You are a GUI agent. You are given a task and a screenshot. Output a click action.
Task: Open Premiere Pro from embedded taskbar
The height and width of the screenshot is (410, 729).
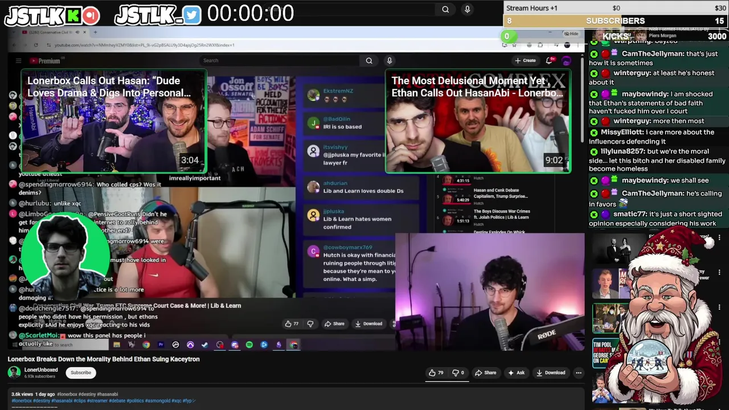click(x=161, y=345)
